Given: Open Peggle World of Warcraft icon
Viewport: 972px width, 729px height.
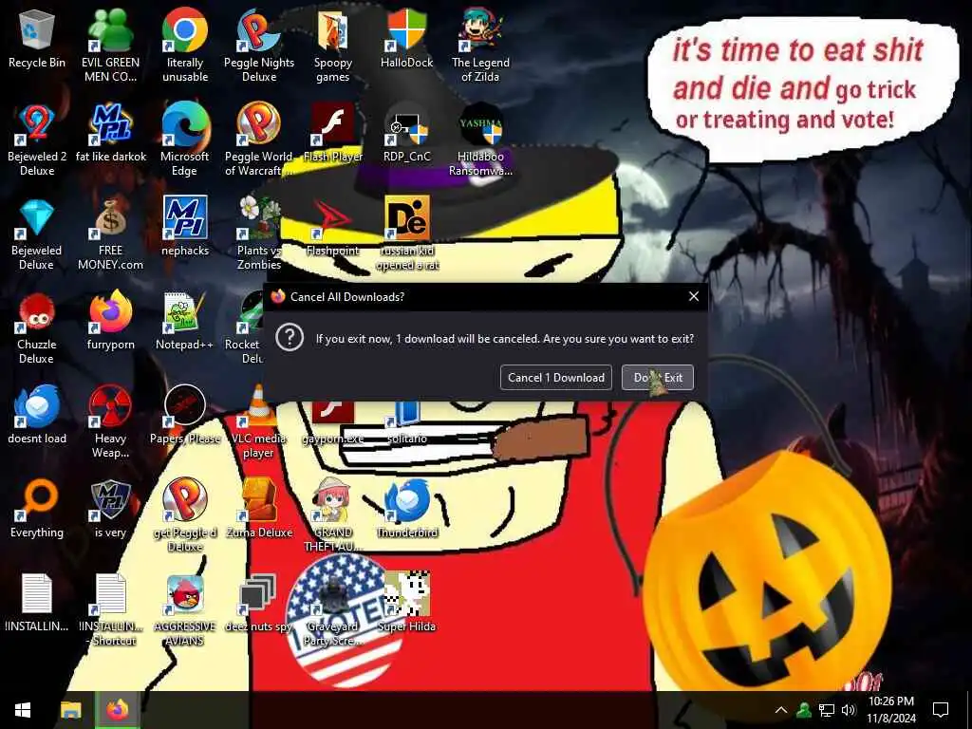Looking at the screenshot, I should 259,140.
